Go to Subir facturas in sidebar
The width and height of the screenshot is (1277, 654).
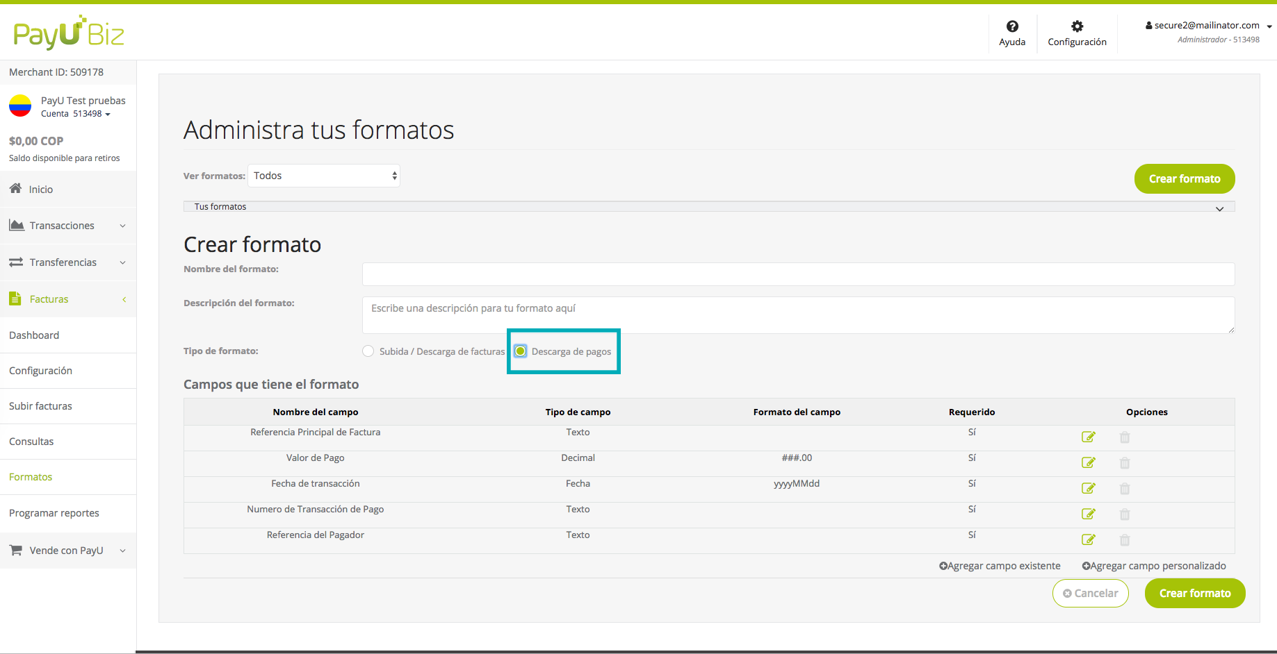(40, 406)
